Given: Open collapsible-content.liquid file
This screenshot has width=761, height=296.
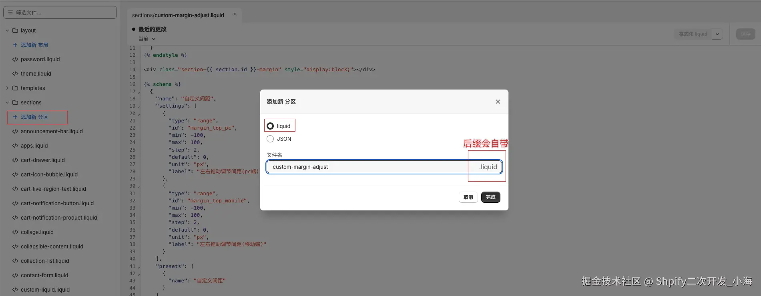Looking at the screenshot, I should 52,246.
